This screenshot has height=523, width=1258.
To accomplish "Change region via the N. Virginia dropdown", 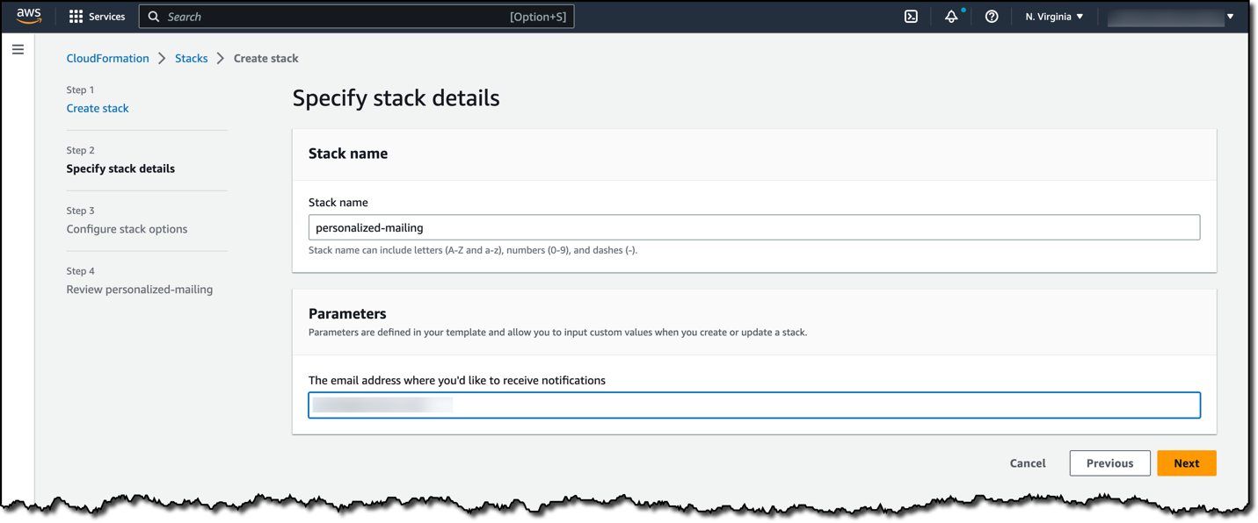I will pos(1053,16).
